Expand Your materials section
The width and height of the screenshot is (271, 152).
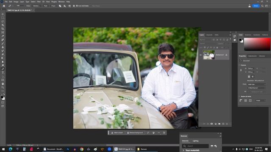[183, 150]
